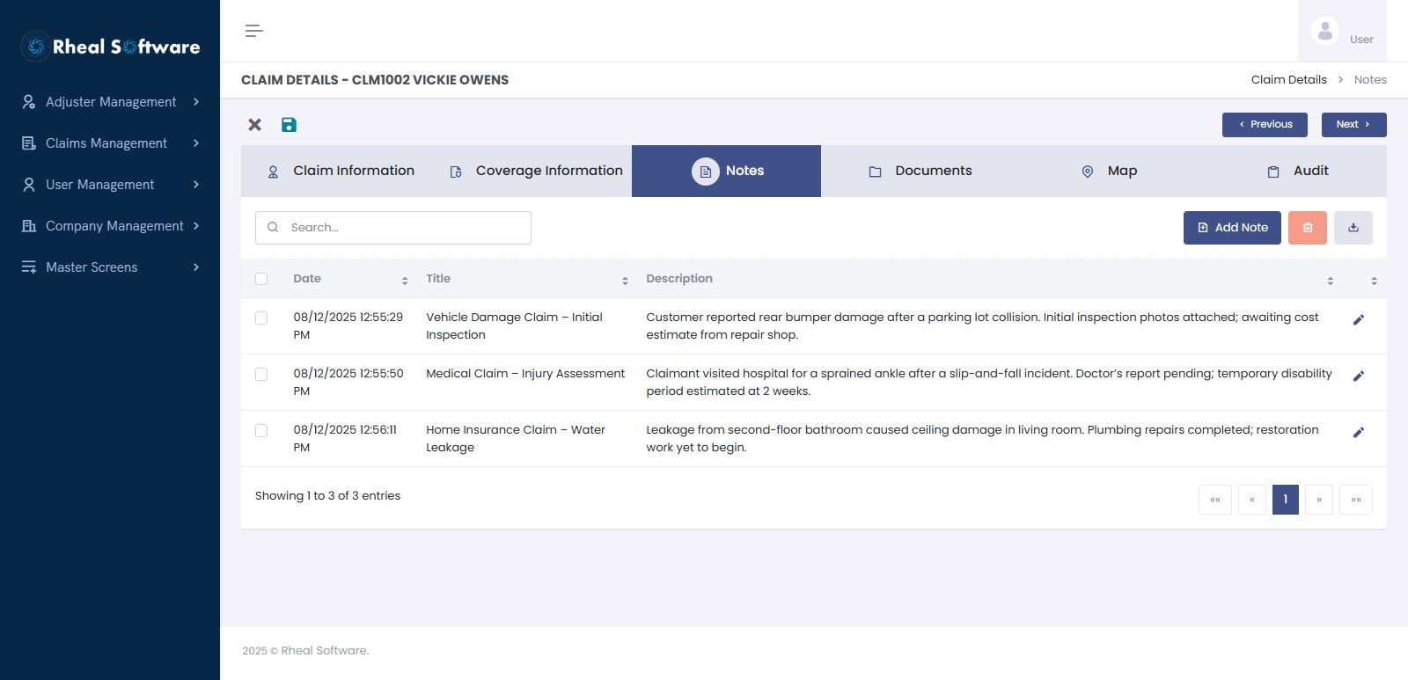Screen dimensions: 1408x680
Task: Click into the Search input field
Action: [x=393, y=228]
